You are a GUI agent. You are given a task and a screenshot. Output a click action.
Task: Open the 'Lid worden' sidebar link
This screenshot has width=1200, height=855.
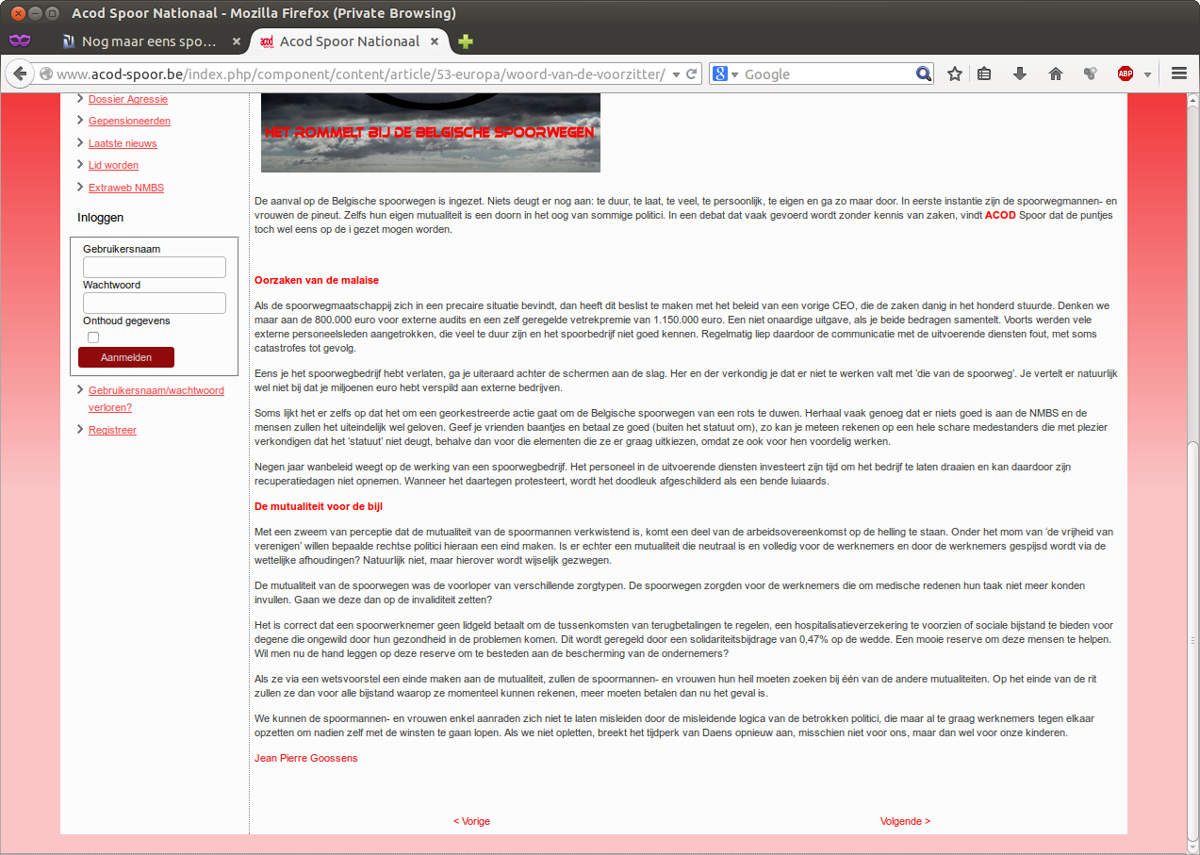113,165
